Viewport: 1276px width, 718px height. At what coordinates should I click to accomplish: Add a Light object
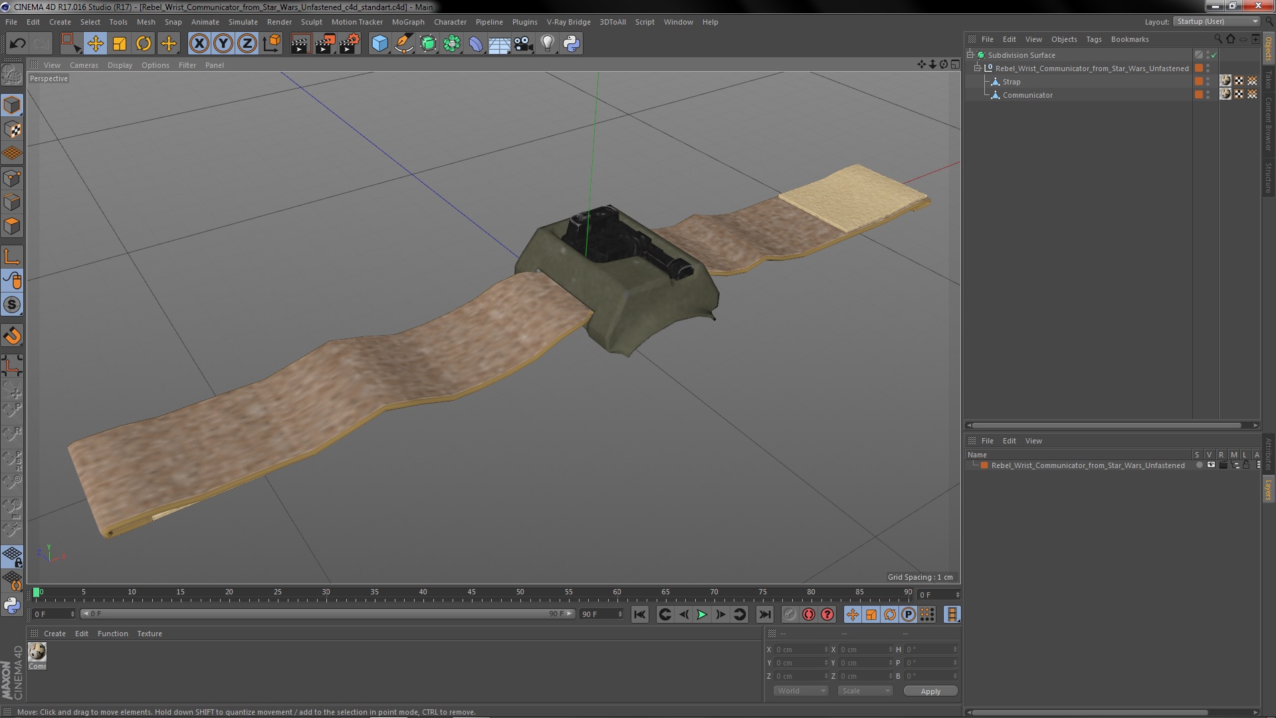tap(548, 44)
